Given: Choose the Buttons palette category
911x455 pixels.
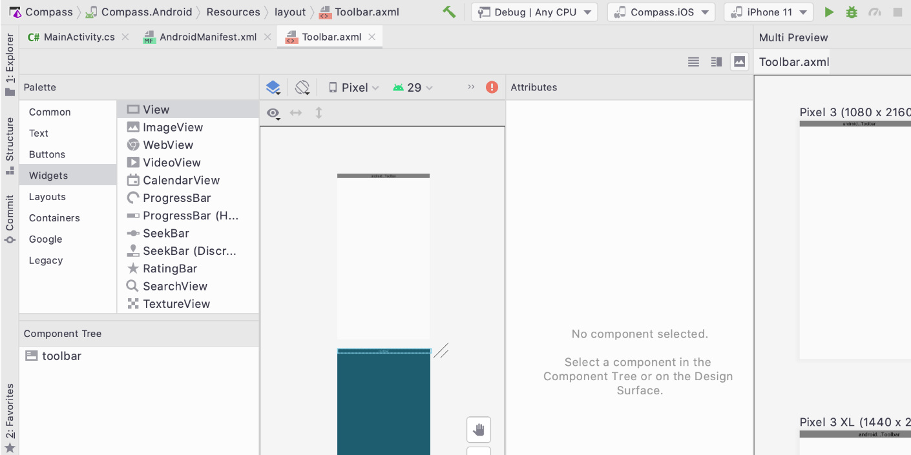Looking at the screenshot, I should point(47,154).
